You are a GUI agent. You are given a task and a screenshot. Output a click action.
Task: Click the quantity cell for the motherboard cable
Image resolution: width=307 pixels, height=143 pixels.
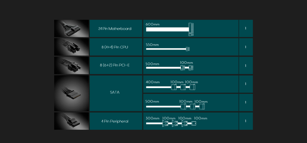(x=246, y=28)
